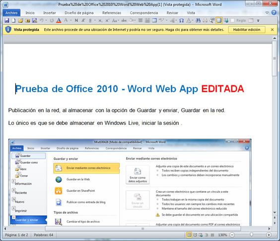Switch to Full Screen Reading view in status bar
Screen dimensions: 280x241
pyautogui.click(x=195, y=235)
